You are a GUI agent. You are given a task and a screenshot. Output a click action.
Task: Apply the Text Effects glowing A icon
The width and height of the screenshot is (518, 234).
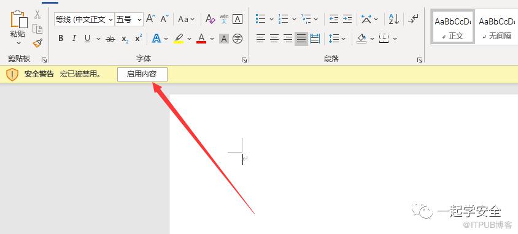point(157,39)
